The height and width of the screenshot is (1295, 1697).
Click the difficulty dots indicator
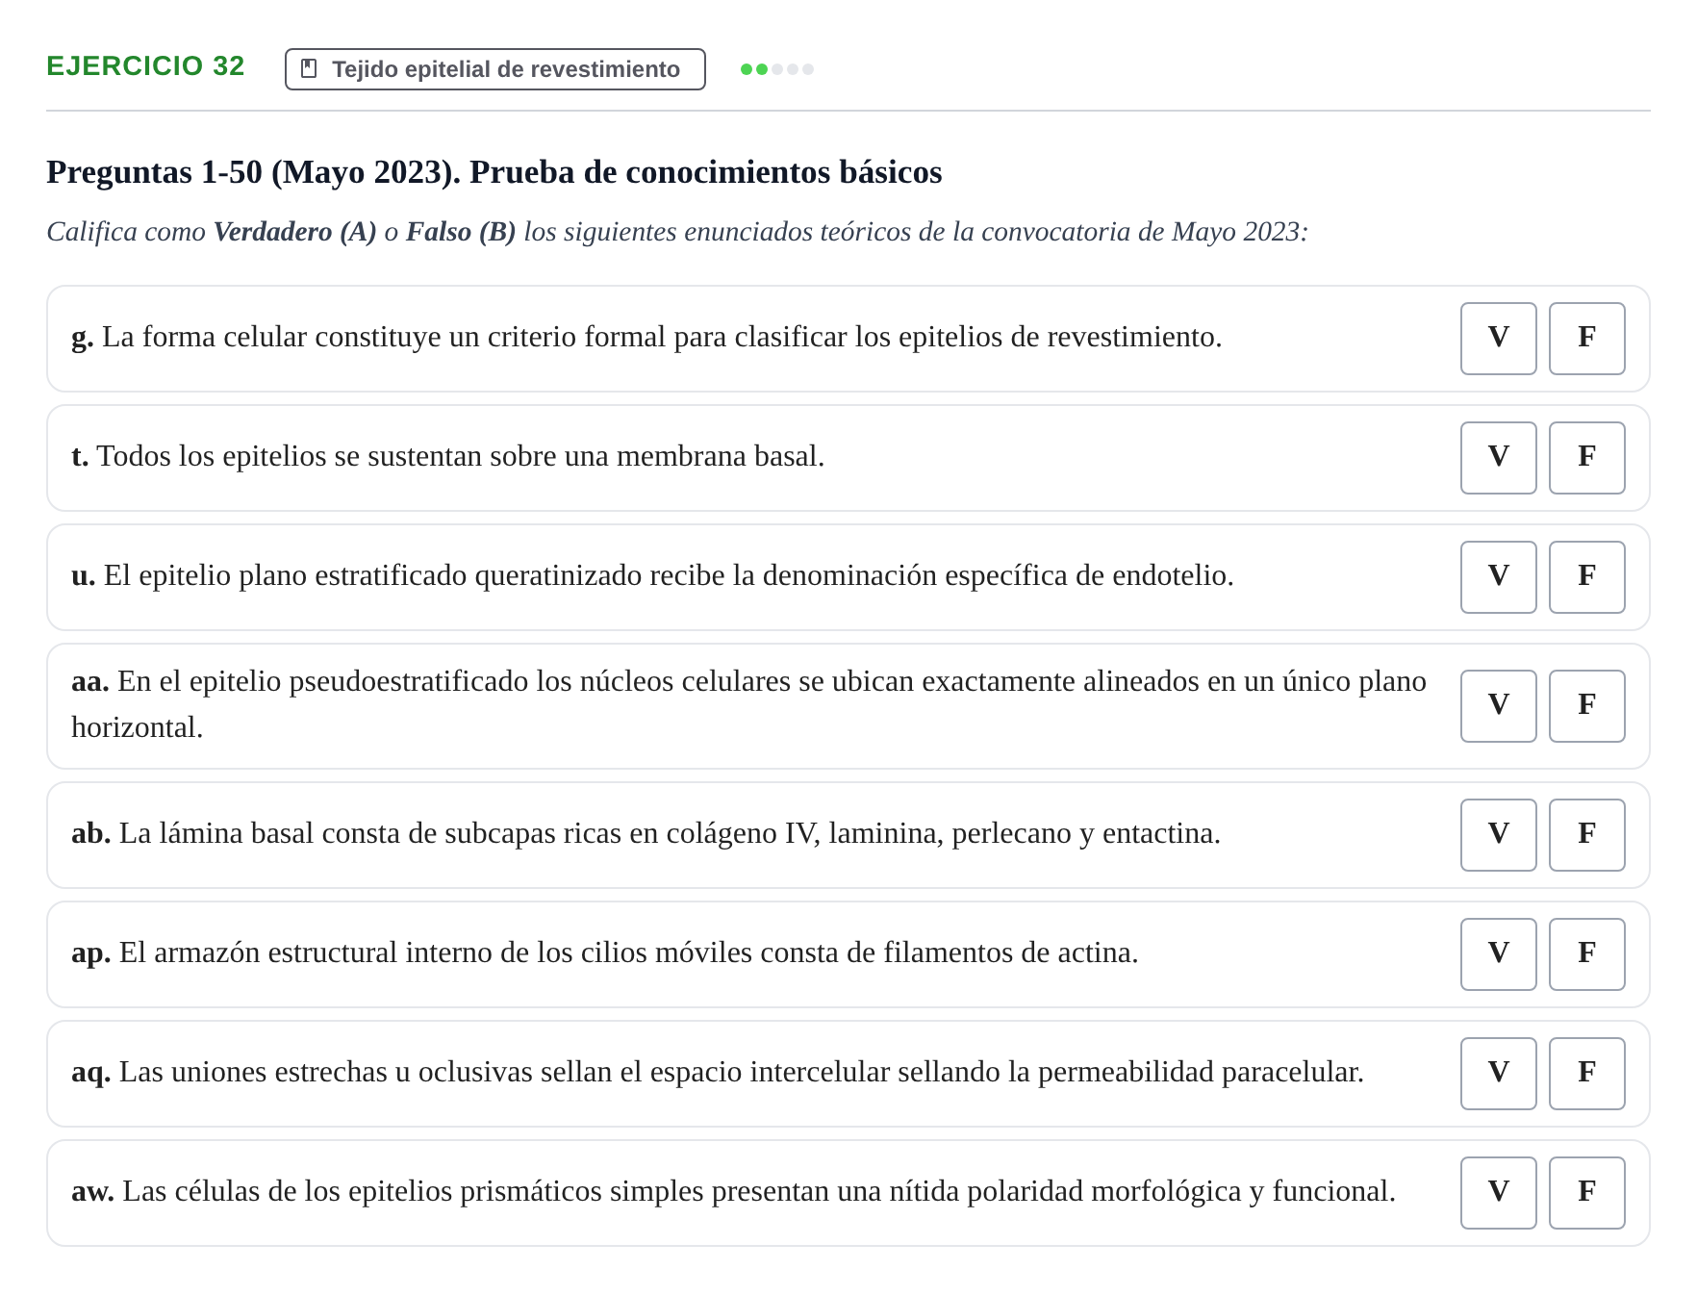[777, 69]
